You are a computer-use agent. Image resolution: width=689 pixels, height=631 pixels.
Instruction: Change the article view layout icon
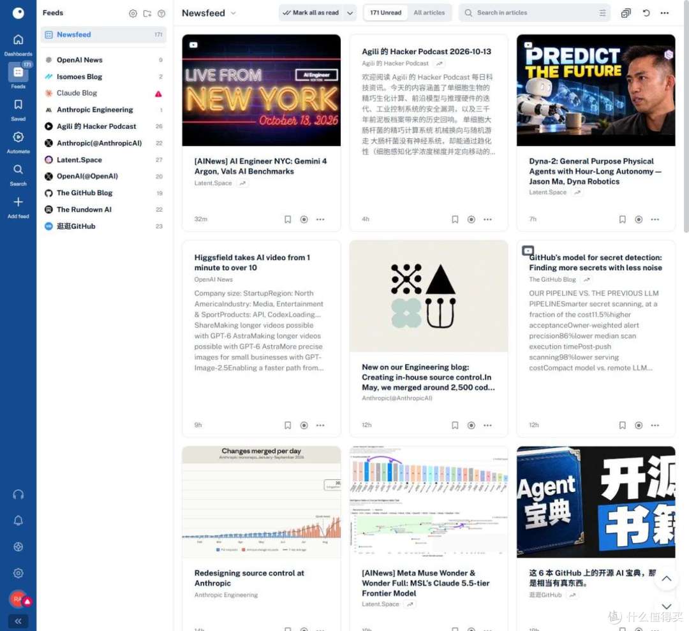point(626,13)
